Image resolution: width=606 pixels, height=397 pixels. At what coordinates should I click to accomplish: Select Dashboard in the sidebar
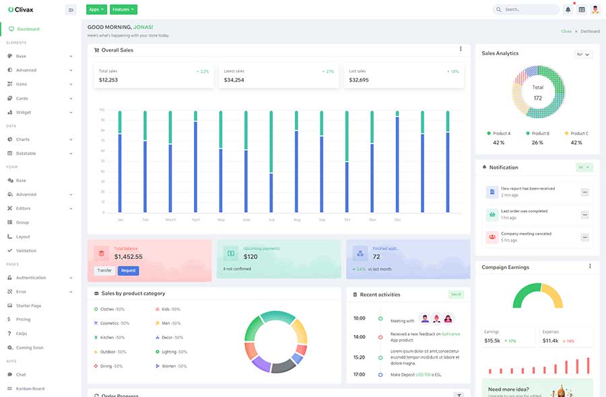[x=28, y=29]
